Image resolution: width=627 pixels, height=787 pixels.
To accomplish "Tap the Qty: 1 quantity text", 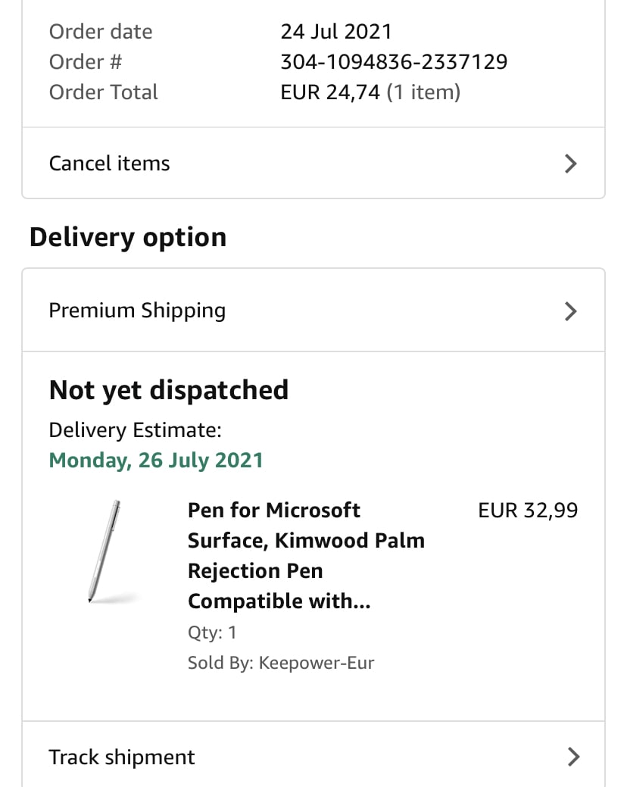I will [x=212, y=632].
